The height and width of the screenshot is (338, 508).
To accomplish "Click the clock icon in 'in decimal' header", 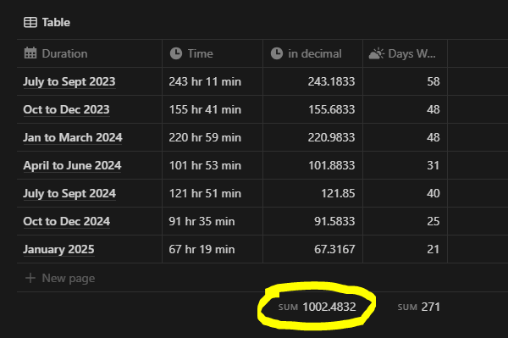I will click(277, 53).
